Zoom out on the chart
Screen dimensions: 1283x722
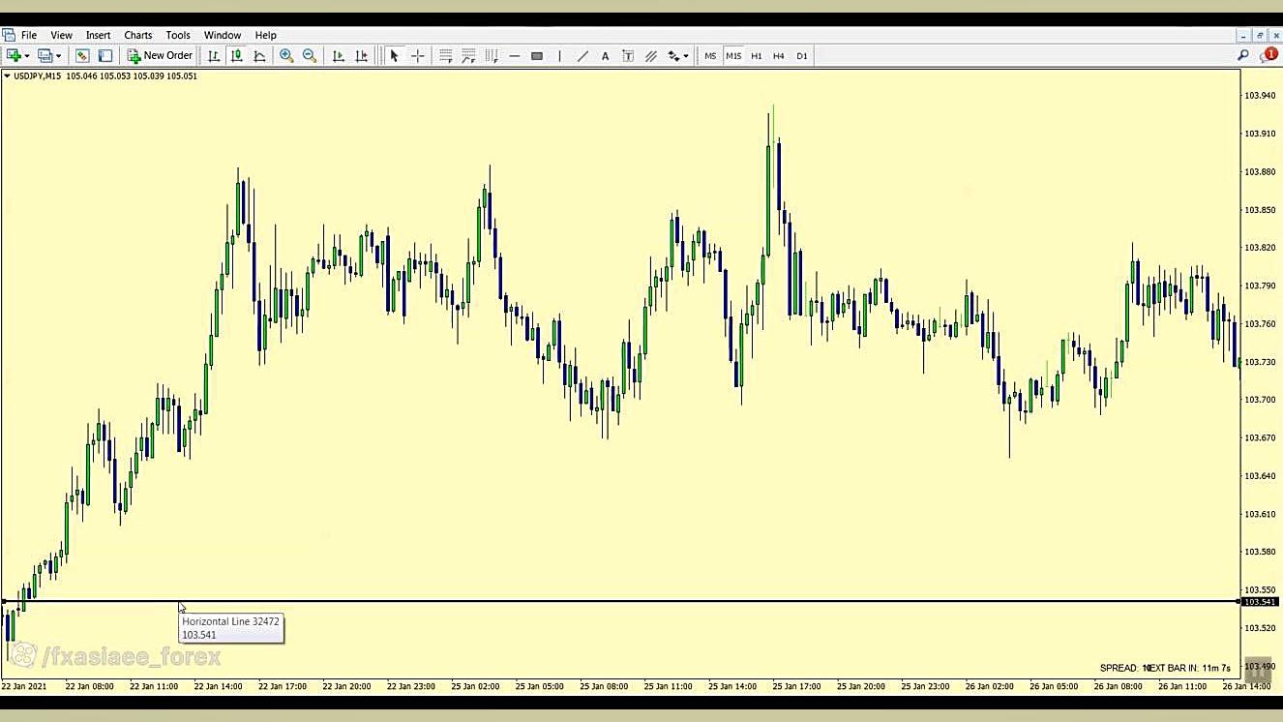pyautogui.click(x=310, y=56)
